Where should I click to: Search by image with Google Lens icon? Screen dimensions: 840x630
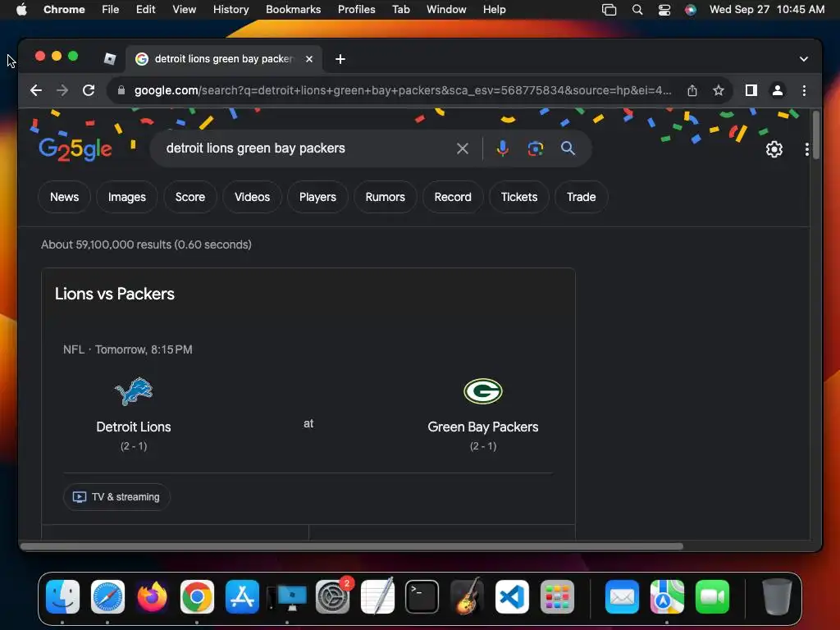tap(535, 148)
